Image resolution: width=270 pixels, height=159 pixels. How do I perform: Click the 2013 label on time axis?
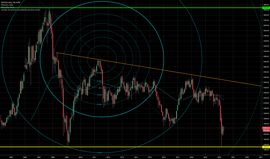pos(122,157)
